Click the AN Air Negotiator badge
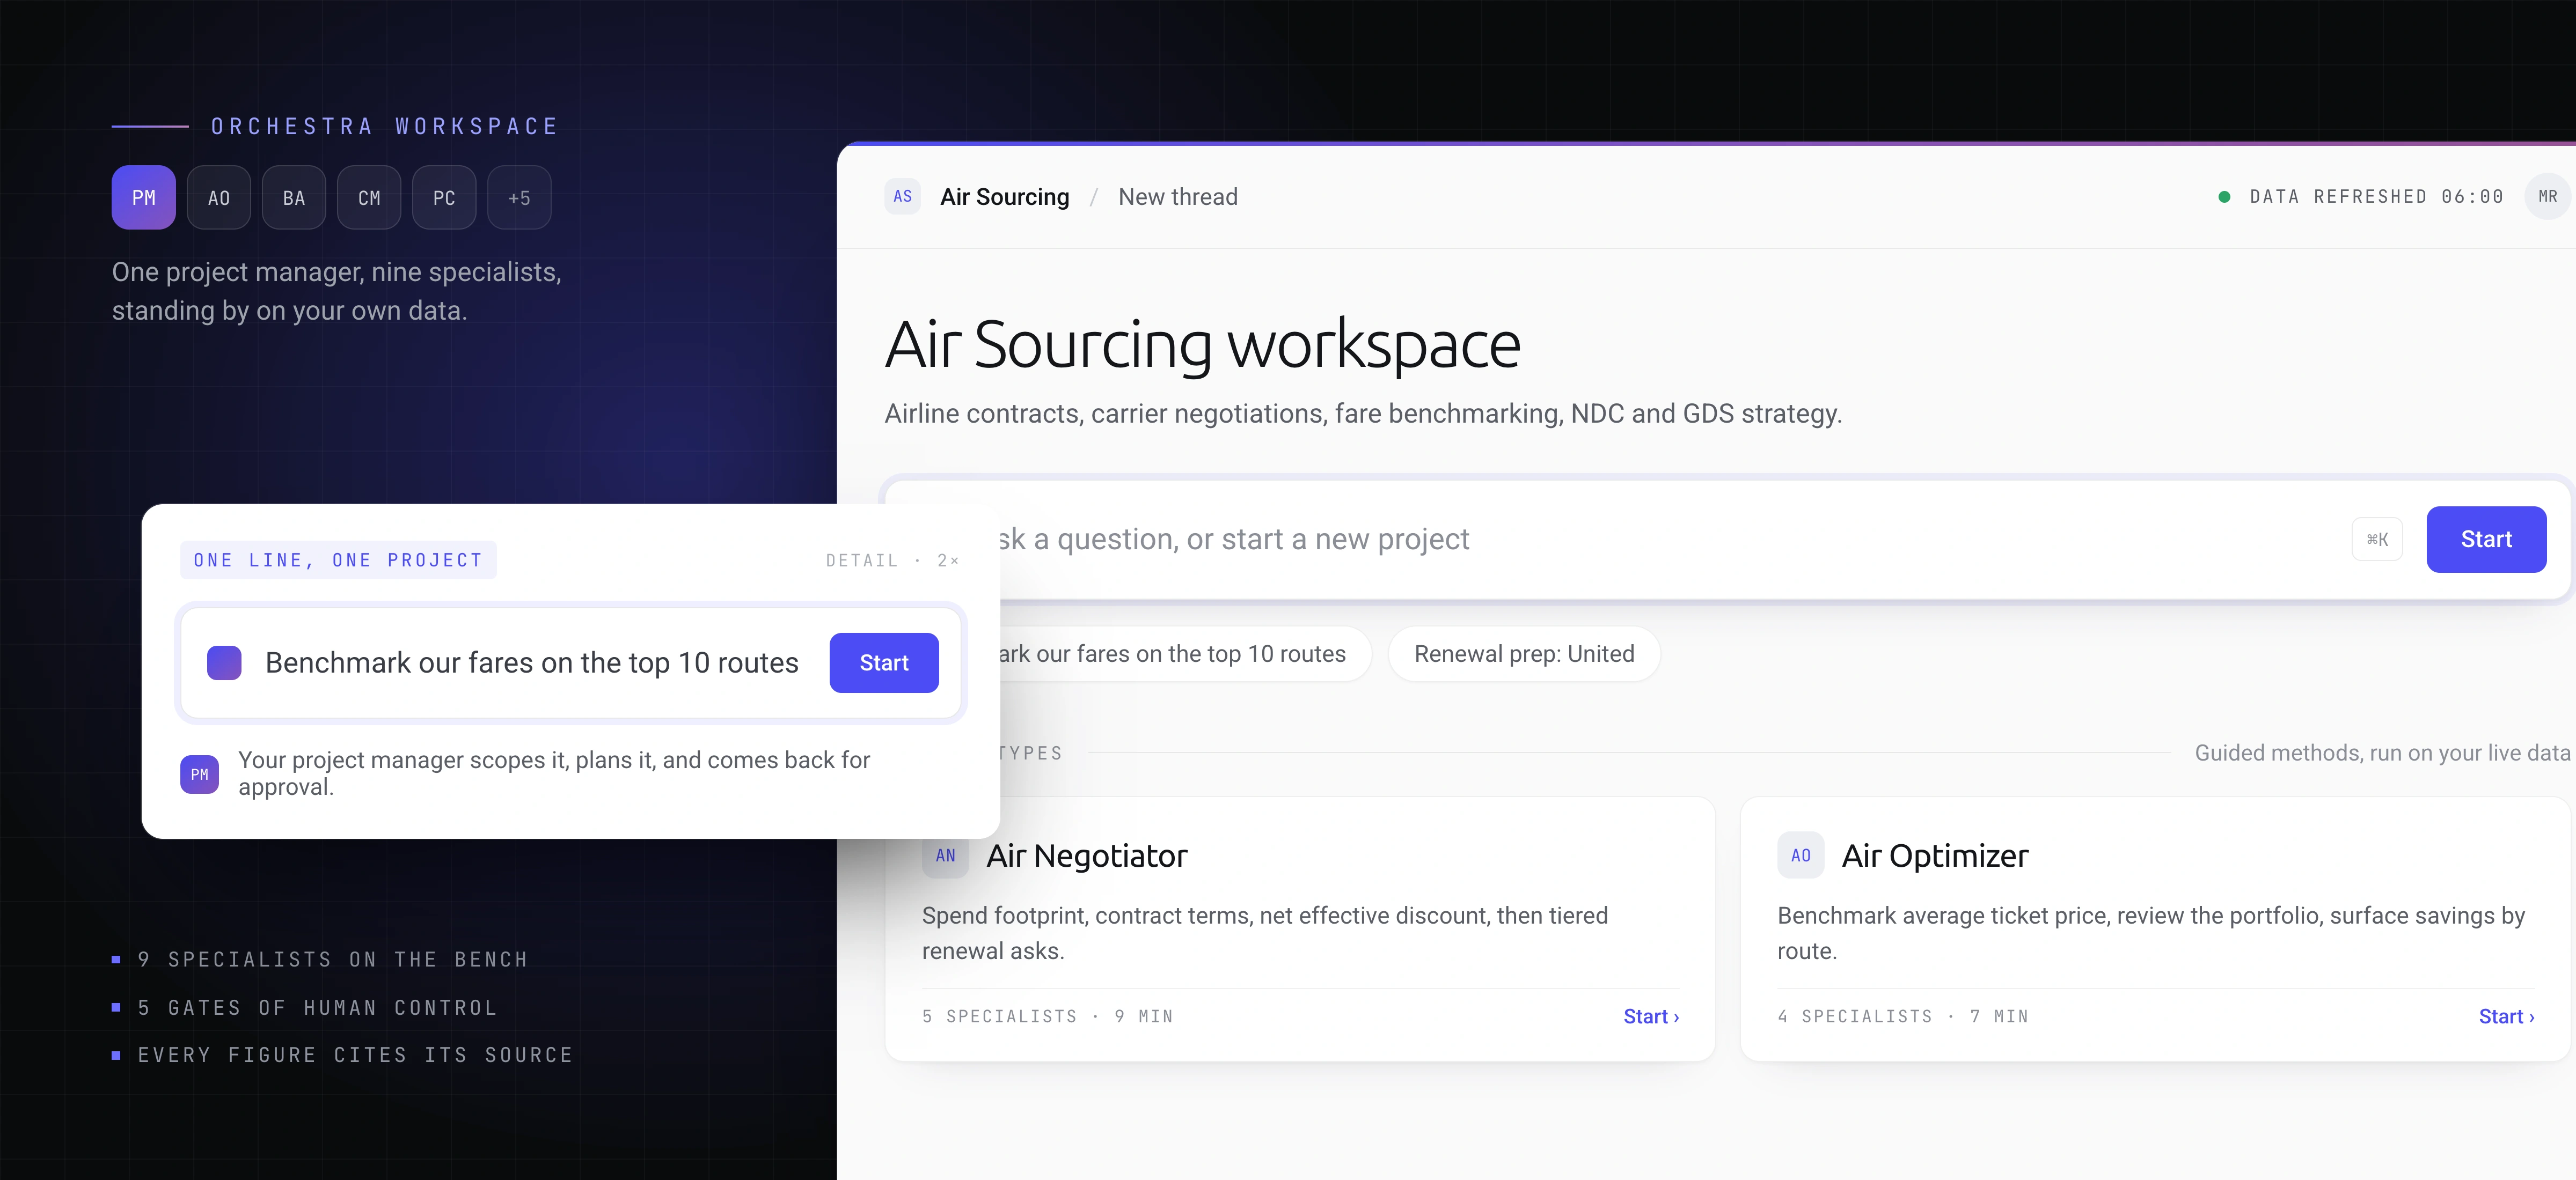The width and height of the screenshot is (2576, 1180). 945,855
